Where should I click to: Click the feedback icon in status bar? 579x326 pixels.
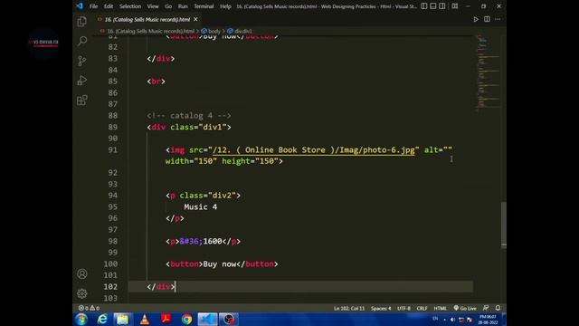coord(486,308)
